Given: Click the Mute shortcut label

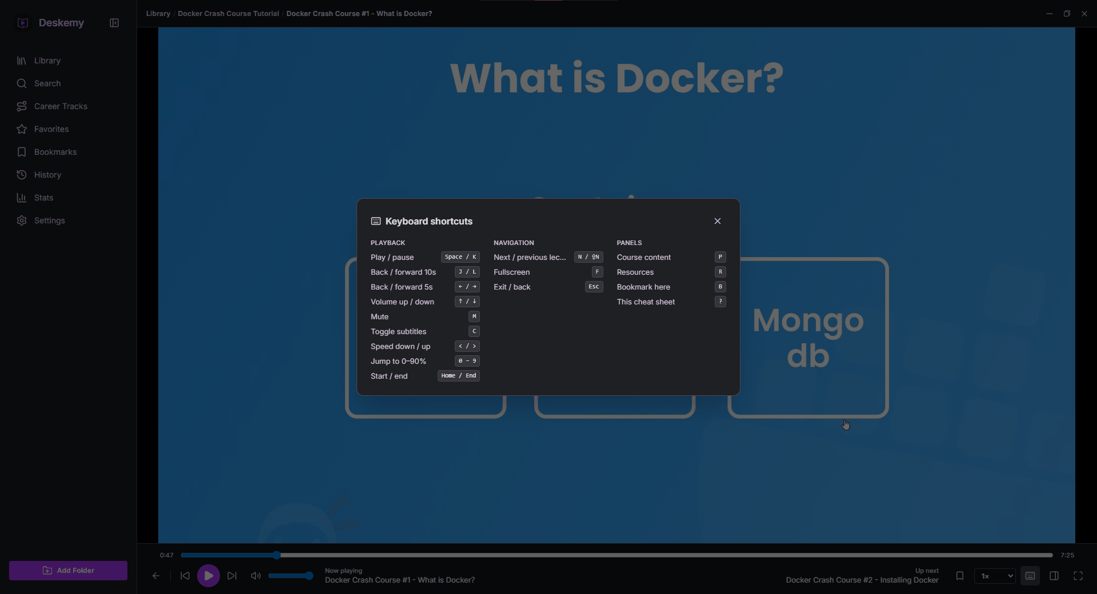Looking at the screenshot, I should click(x=380, y=317).
